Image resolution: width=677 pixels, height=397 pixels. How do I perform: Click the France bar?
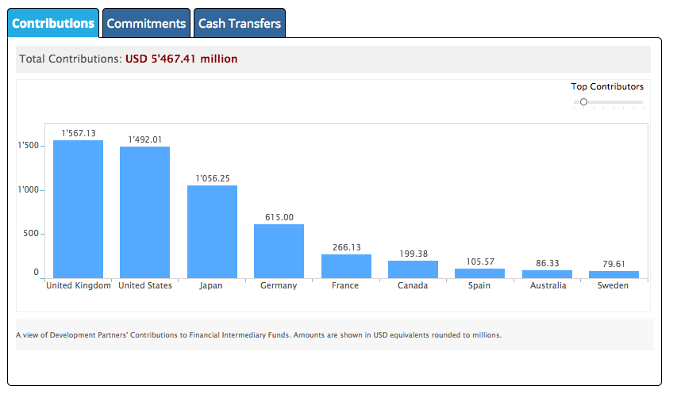click(346, 266)
